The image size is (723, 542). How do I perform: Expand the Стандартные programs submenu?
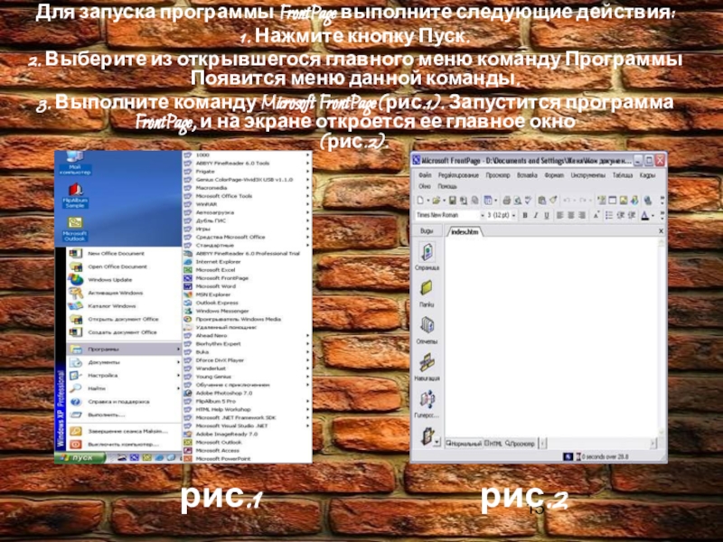point(247,245)
